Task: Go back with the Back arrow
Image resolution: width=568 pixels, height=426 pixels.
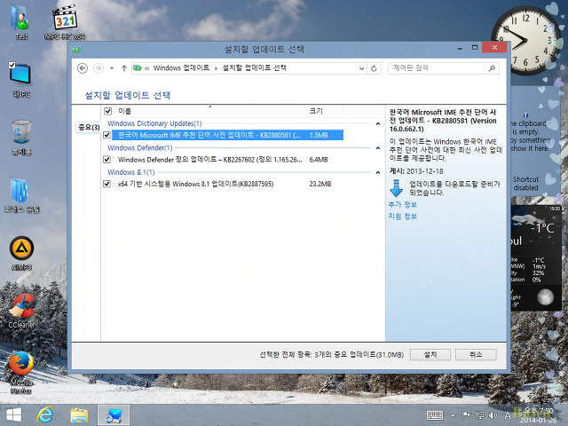Action: 83,68
